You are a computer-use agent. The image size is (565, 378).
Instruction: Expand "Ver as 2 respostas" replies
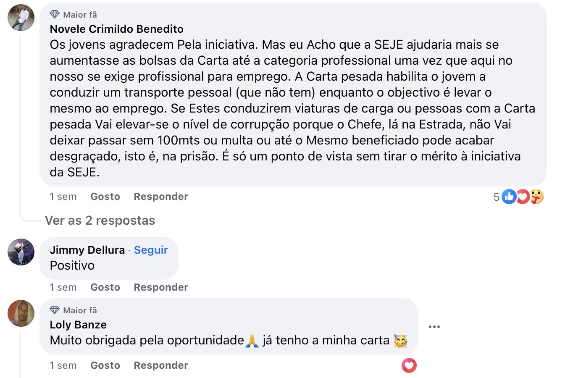[x=100, y=220]
